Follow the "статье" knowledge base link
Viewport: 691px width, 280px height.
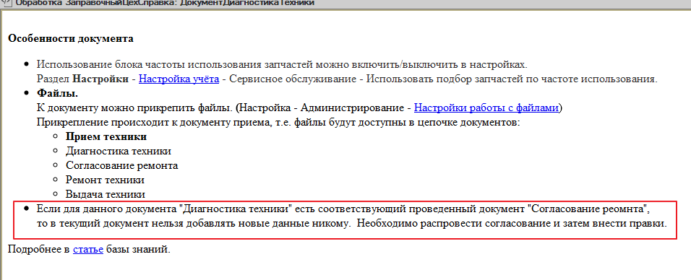pyautogui.click(x=88, y=250)
